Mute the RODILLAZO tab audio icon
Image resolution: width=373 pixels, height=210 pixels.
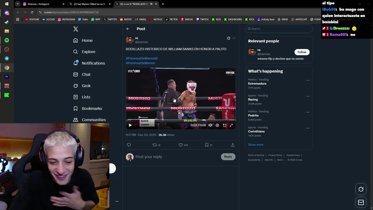(151, 4)
